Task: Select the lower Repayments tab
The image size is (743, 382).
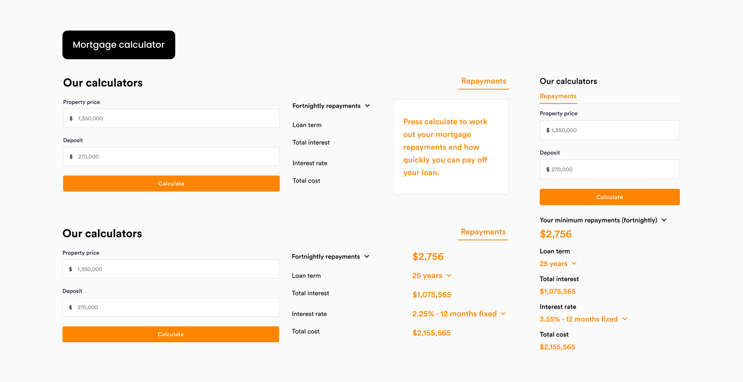Action: pyautogui.click(x=483, y=232)
